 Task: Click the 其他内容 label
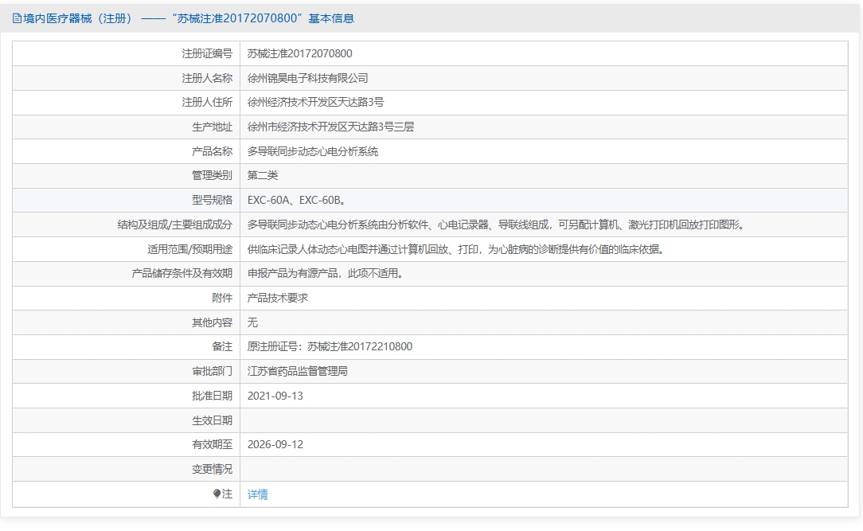click(212, 322)
